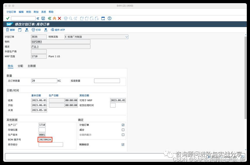Click the 计划订单 number field 3836
Screen dimensions: 250x165
point(39,37)
